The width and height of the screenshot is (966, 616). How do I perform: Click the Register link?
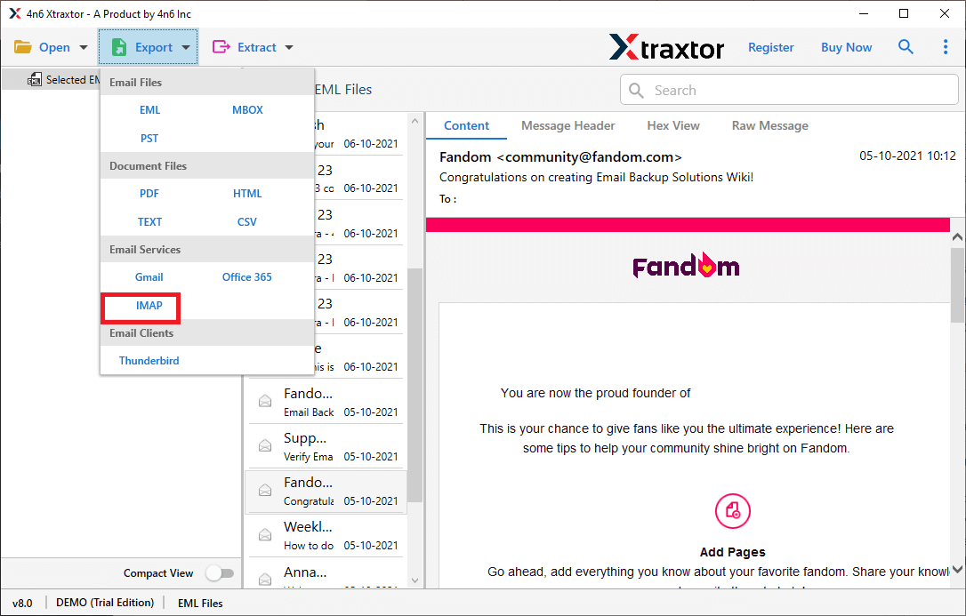(x=770, y=47)
